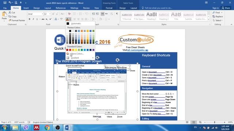This screenshot has height=131, width=234.
Task: Pick the red standard color swatch
Action: [70, 50]
